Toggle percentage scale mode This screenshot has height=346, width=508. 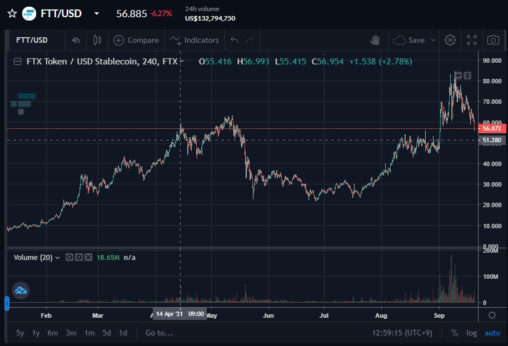[455, 333]
